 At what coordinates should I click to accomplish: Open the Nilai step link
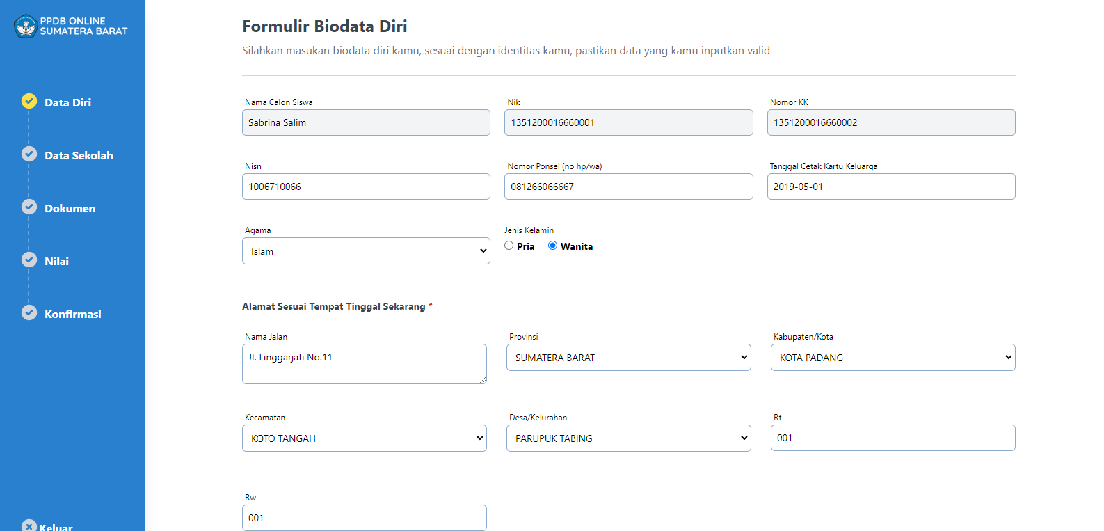tap(56, 262)
